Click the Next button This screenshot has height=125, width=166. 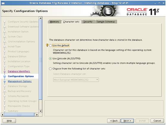(x=127, y=121)
